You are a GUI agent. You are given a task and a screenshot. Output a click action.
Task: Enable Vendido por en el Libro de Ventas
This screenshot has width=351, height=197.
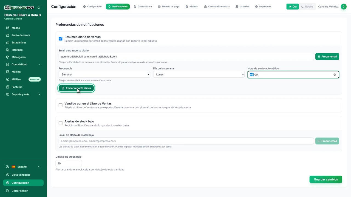coord(61,105)
